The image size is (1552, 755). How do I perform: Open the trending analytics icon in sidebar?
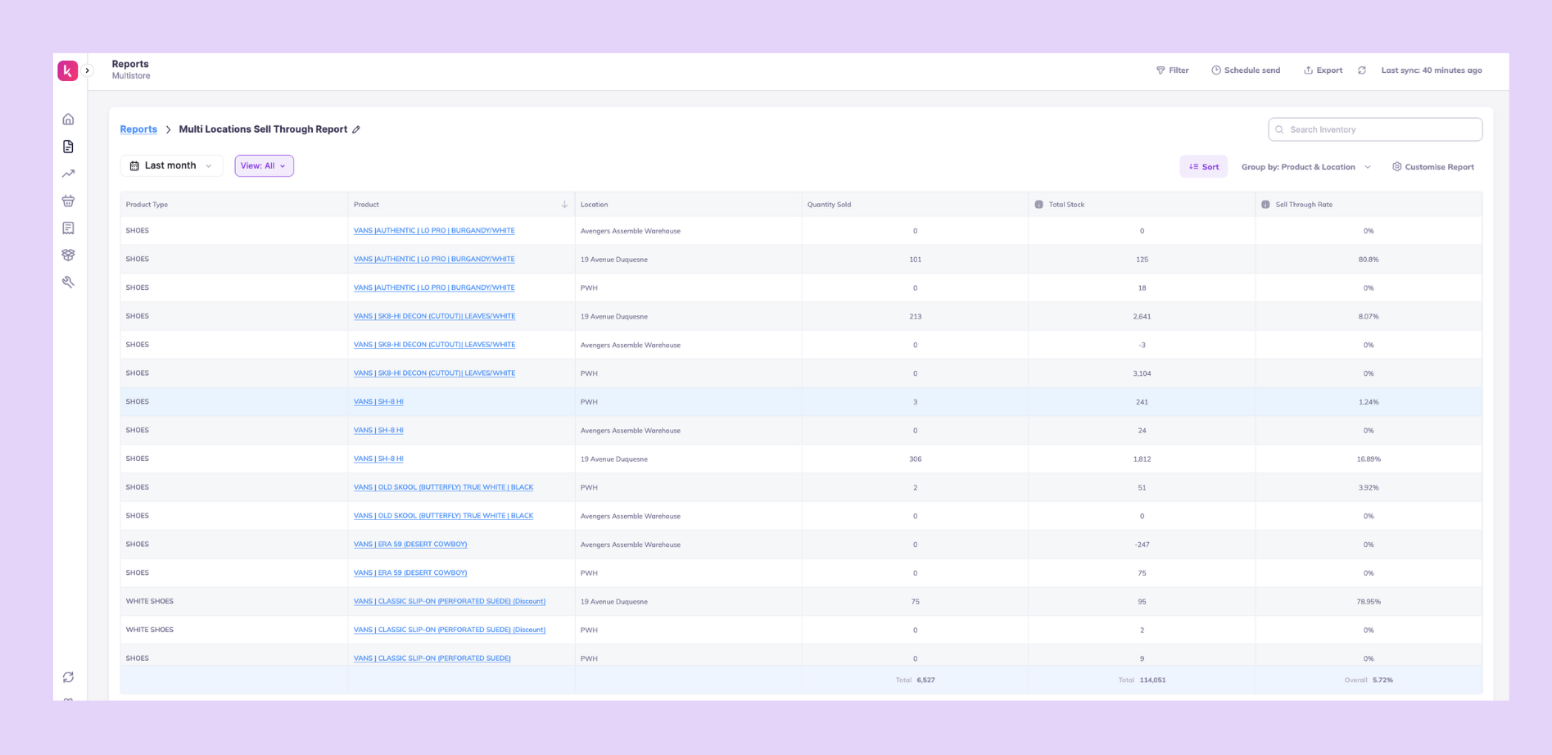(68, 174)
